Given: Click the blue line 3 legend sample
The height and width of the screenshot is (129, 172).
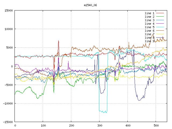Looking at the screenshot, I should (160, 20).
